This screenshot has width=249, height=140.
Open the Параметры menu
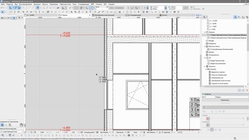point(54,4)
